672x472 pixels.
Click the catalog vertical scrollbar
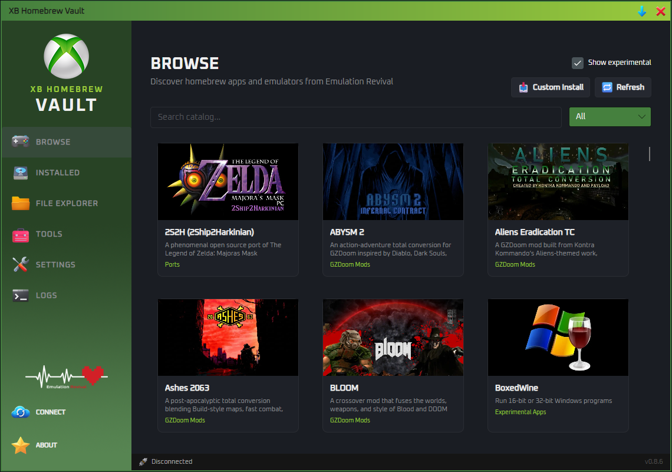point(650,154)
